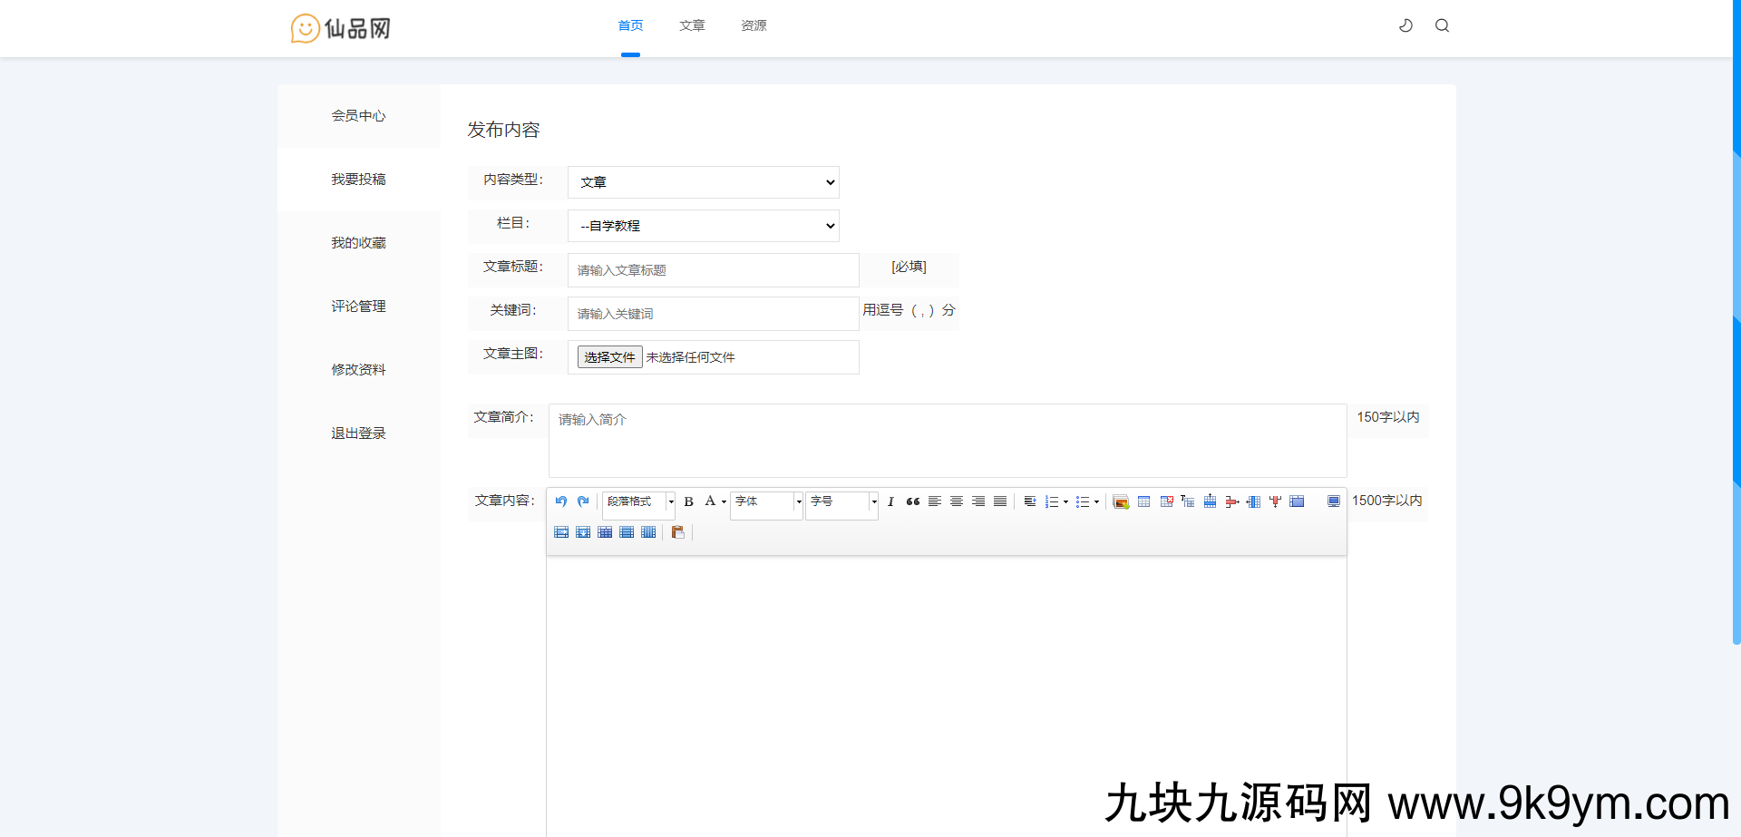Click the history clock icon in the header

(x=1405, y=25)
